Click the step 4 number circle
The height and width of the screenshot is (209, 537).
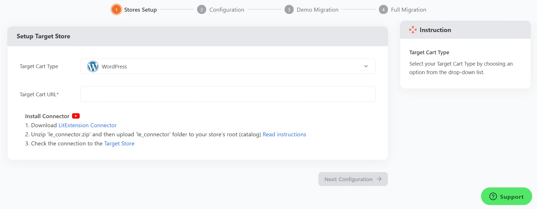383,10
